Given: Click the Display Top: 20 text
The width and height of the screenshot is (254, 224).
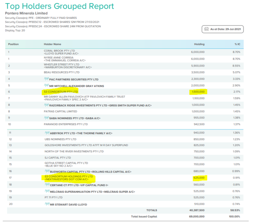Looking at the screenshot, I should pyautogui.click(x=15, y=31).
